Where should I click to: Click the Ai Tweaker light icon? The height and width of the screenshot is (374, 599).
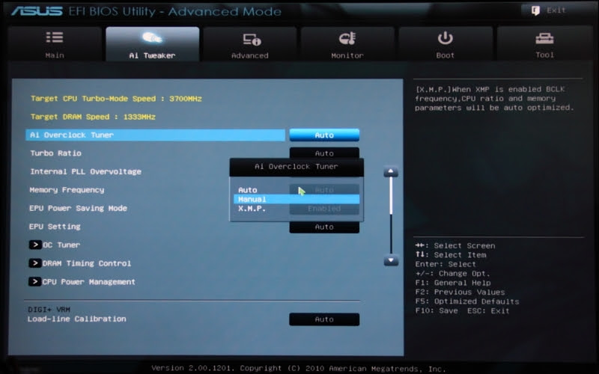(x=152, y=38)
